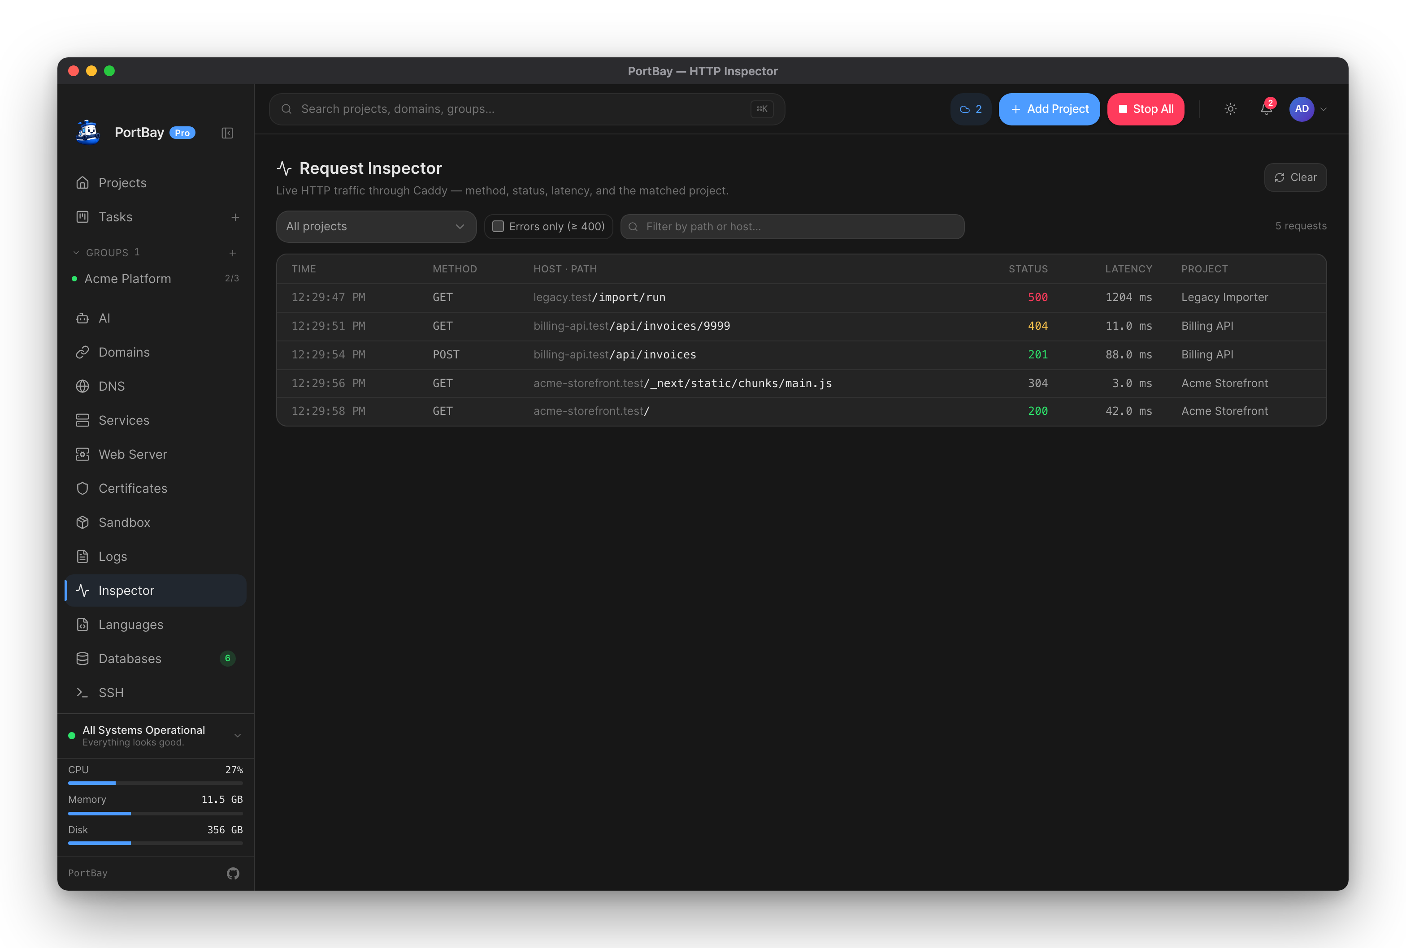Select the /api/invoices/9999 request path

[x=670, y=326]
